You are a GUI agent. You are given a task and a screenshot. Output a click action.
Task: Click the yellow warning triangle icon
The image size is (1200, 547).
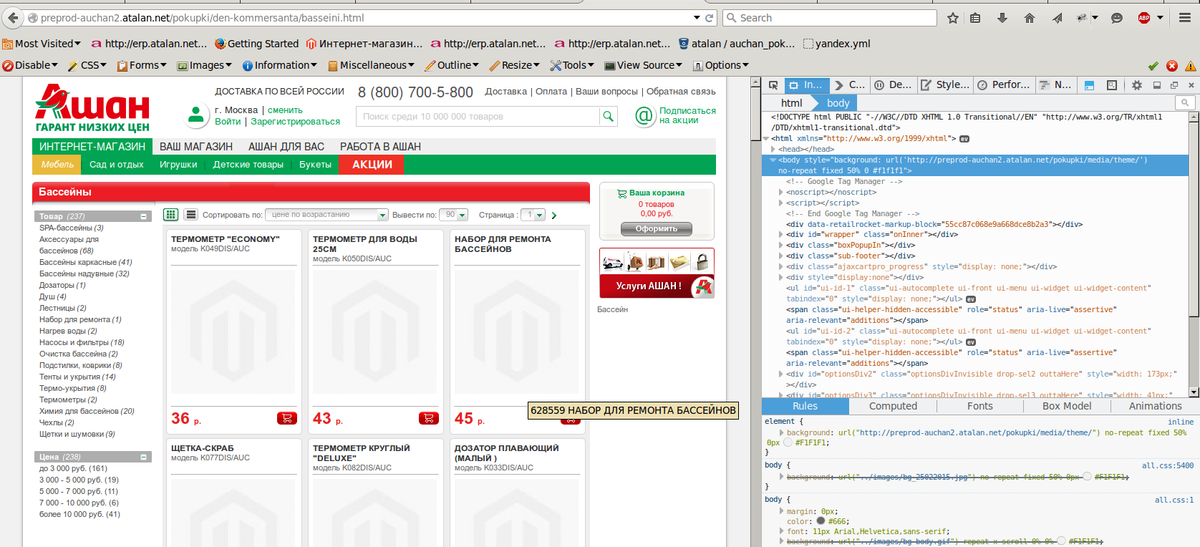(1190, 66)
